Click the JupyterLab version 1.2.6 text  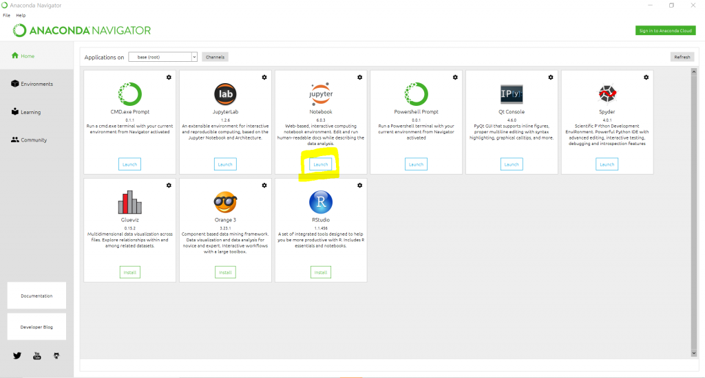click(225, 120)
